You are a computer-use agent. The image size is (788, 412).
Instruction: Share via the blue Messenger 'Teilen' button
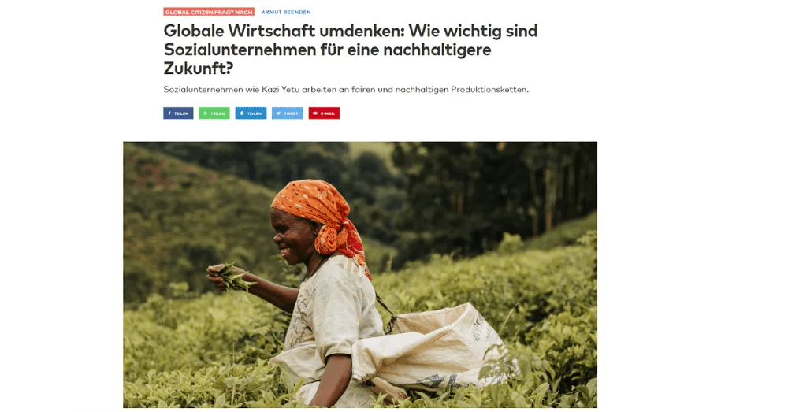tap(251, 113)
